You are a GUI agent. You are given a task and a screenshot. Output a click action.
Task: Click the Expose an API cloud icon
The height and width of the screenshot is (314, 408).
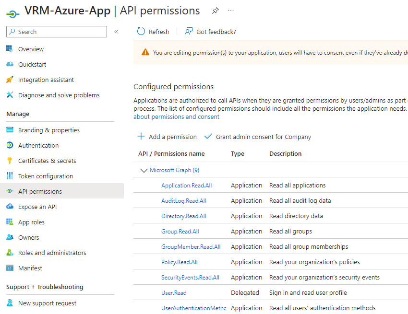pyautogui.click(x=10, y=207)
